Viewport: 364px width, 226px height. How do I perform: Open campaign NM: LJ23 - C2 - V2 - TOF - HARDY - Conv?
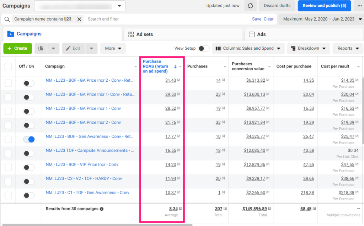point(84,178)
